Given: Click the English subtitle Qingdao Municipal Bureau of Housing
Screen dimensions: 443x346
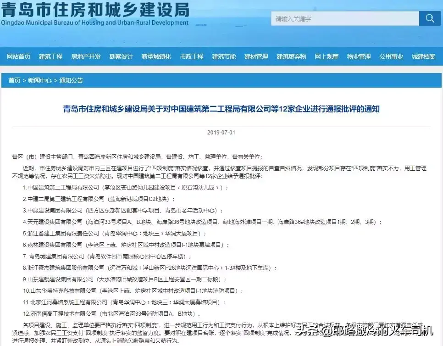Looking at the screenshot, I should [x=94, y=22].
